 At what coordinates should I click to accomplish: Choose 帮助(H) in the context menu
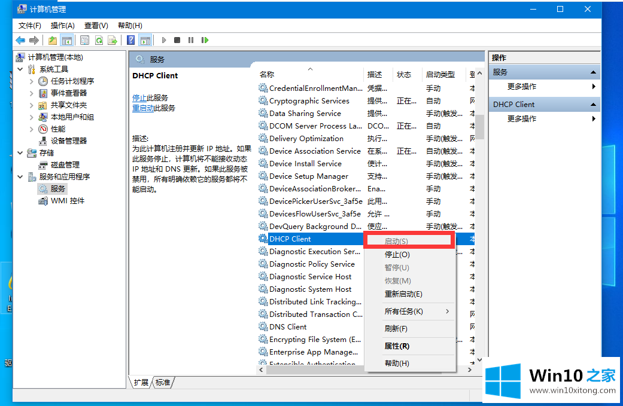click(x=409, y=363)
